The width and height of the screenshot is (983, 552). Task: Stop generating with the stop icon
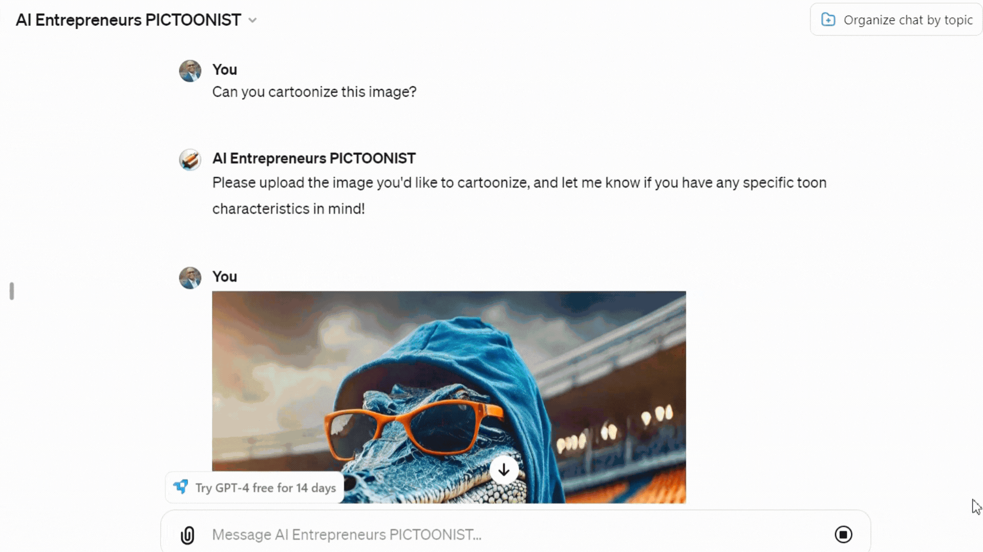click(x=843, y=535)
